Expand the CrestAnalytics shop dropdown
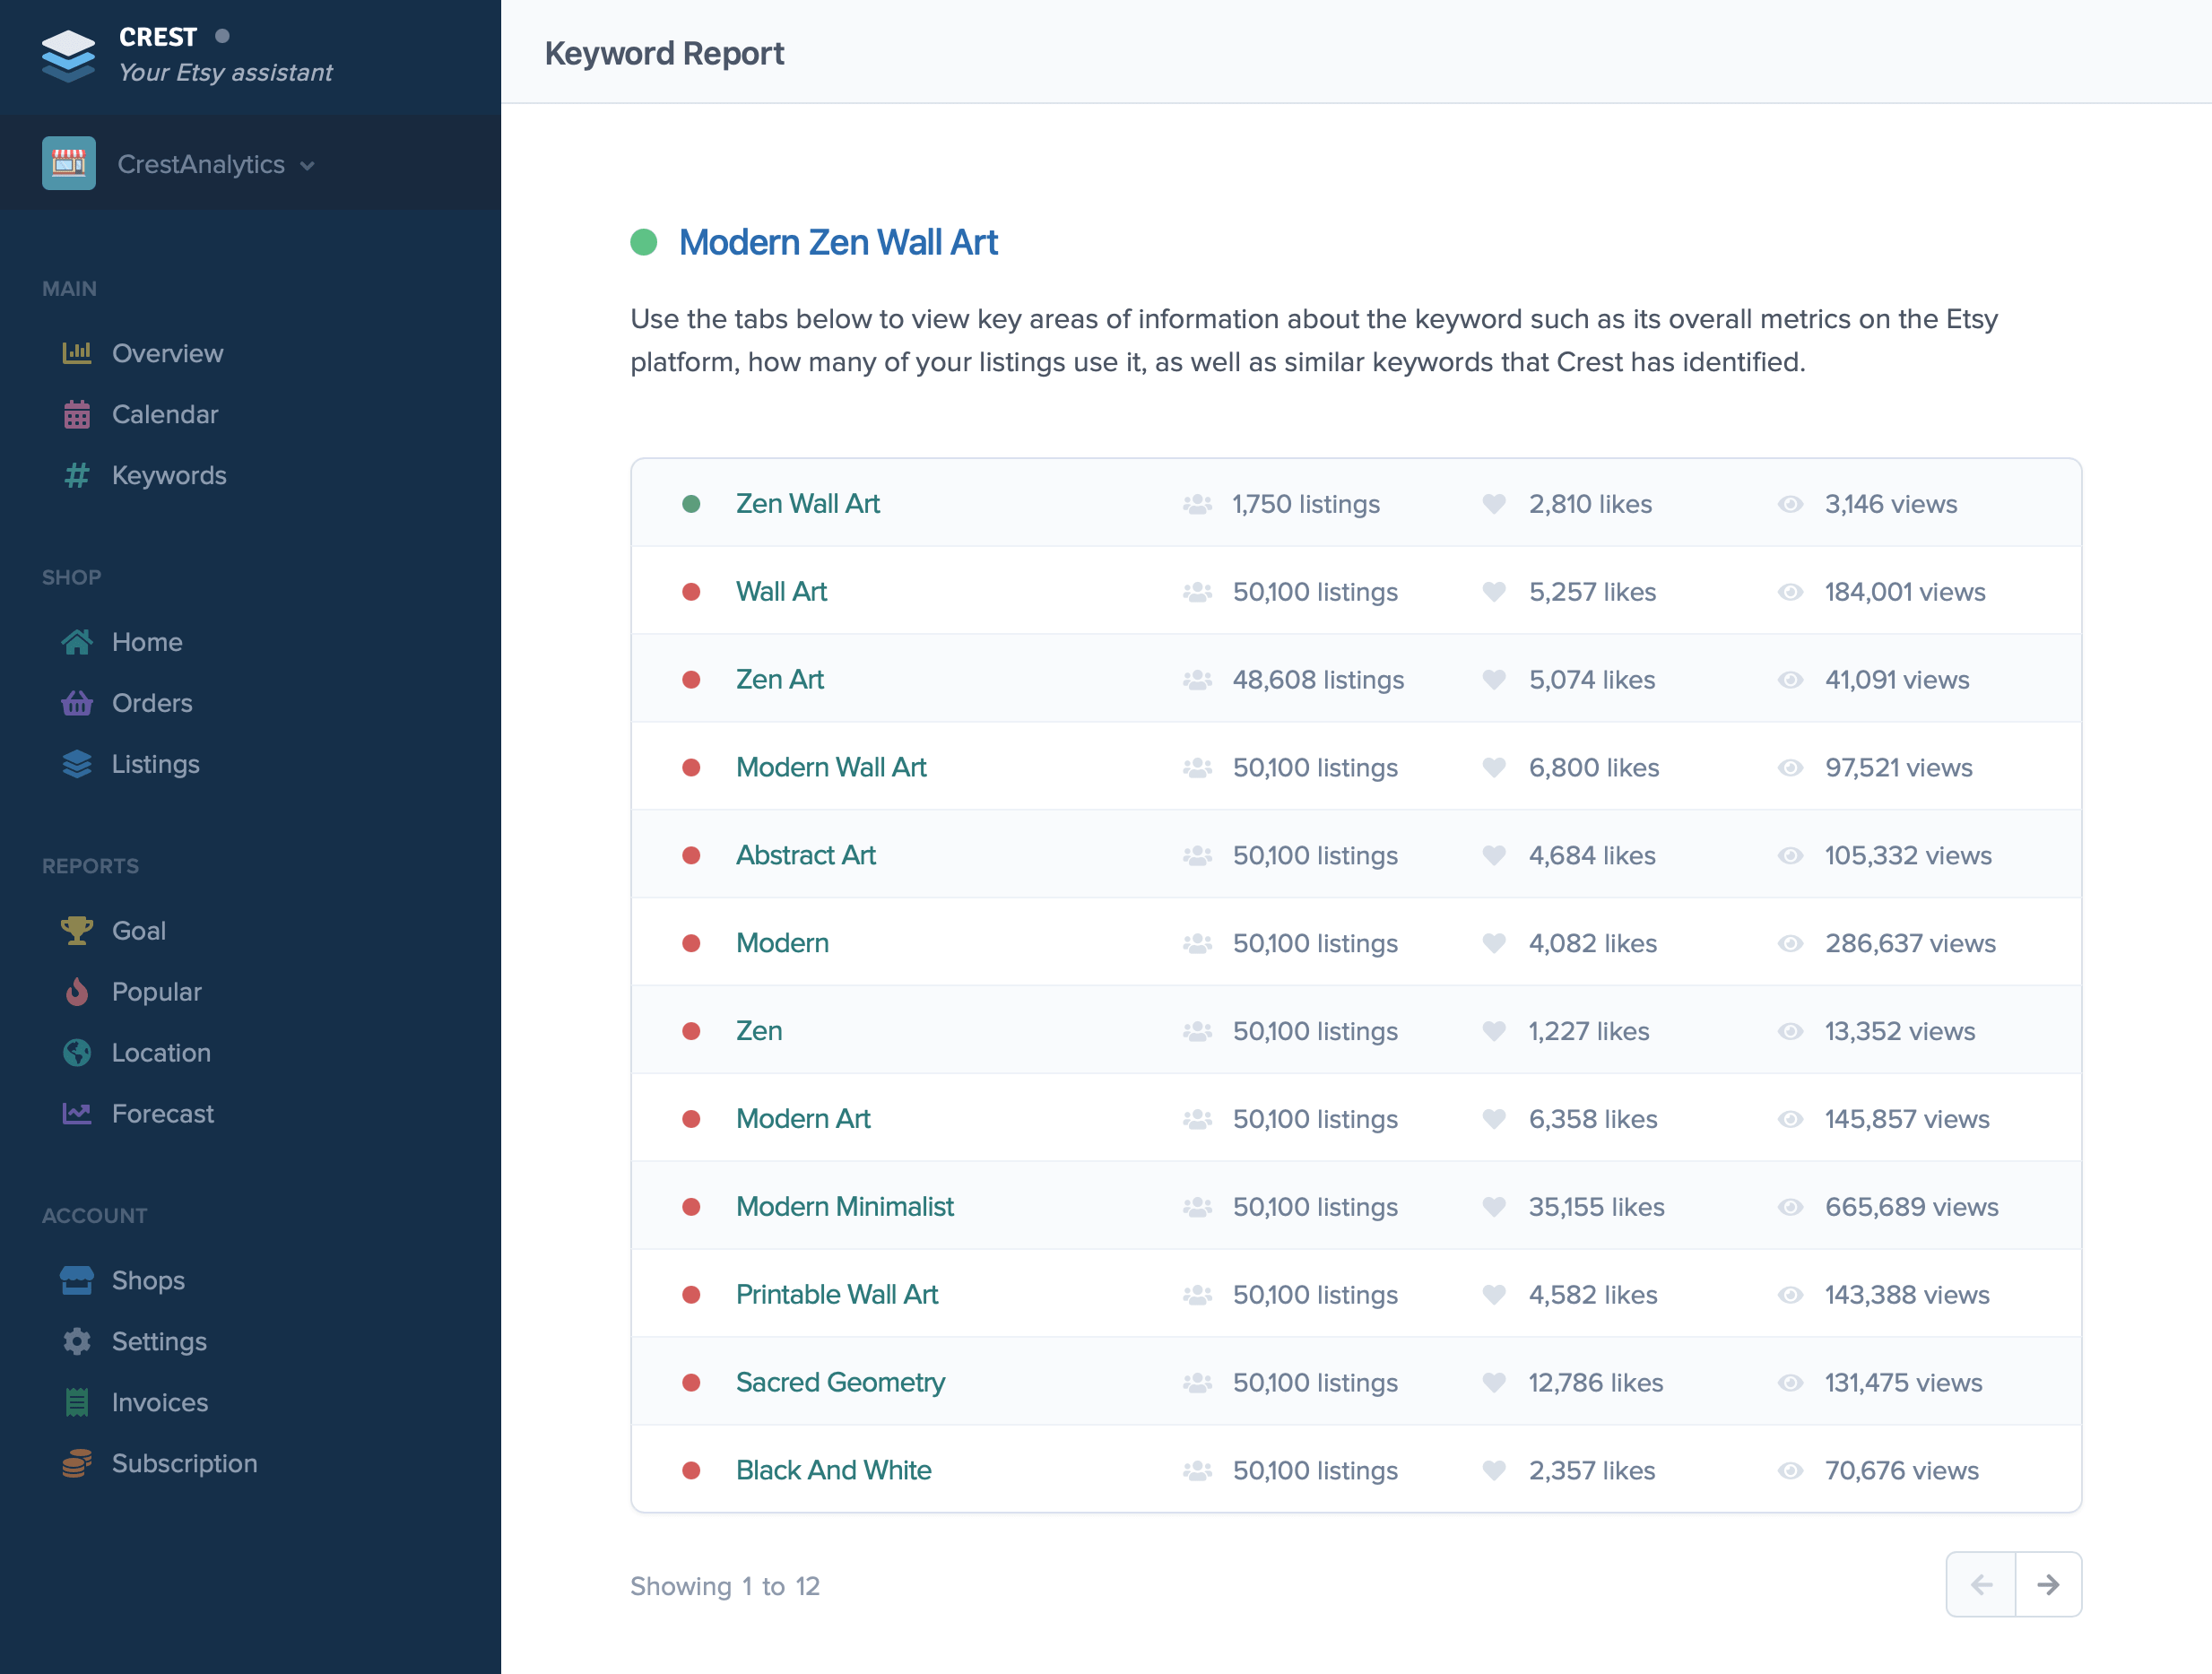 click(307, 165)
